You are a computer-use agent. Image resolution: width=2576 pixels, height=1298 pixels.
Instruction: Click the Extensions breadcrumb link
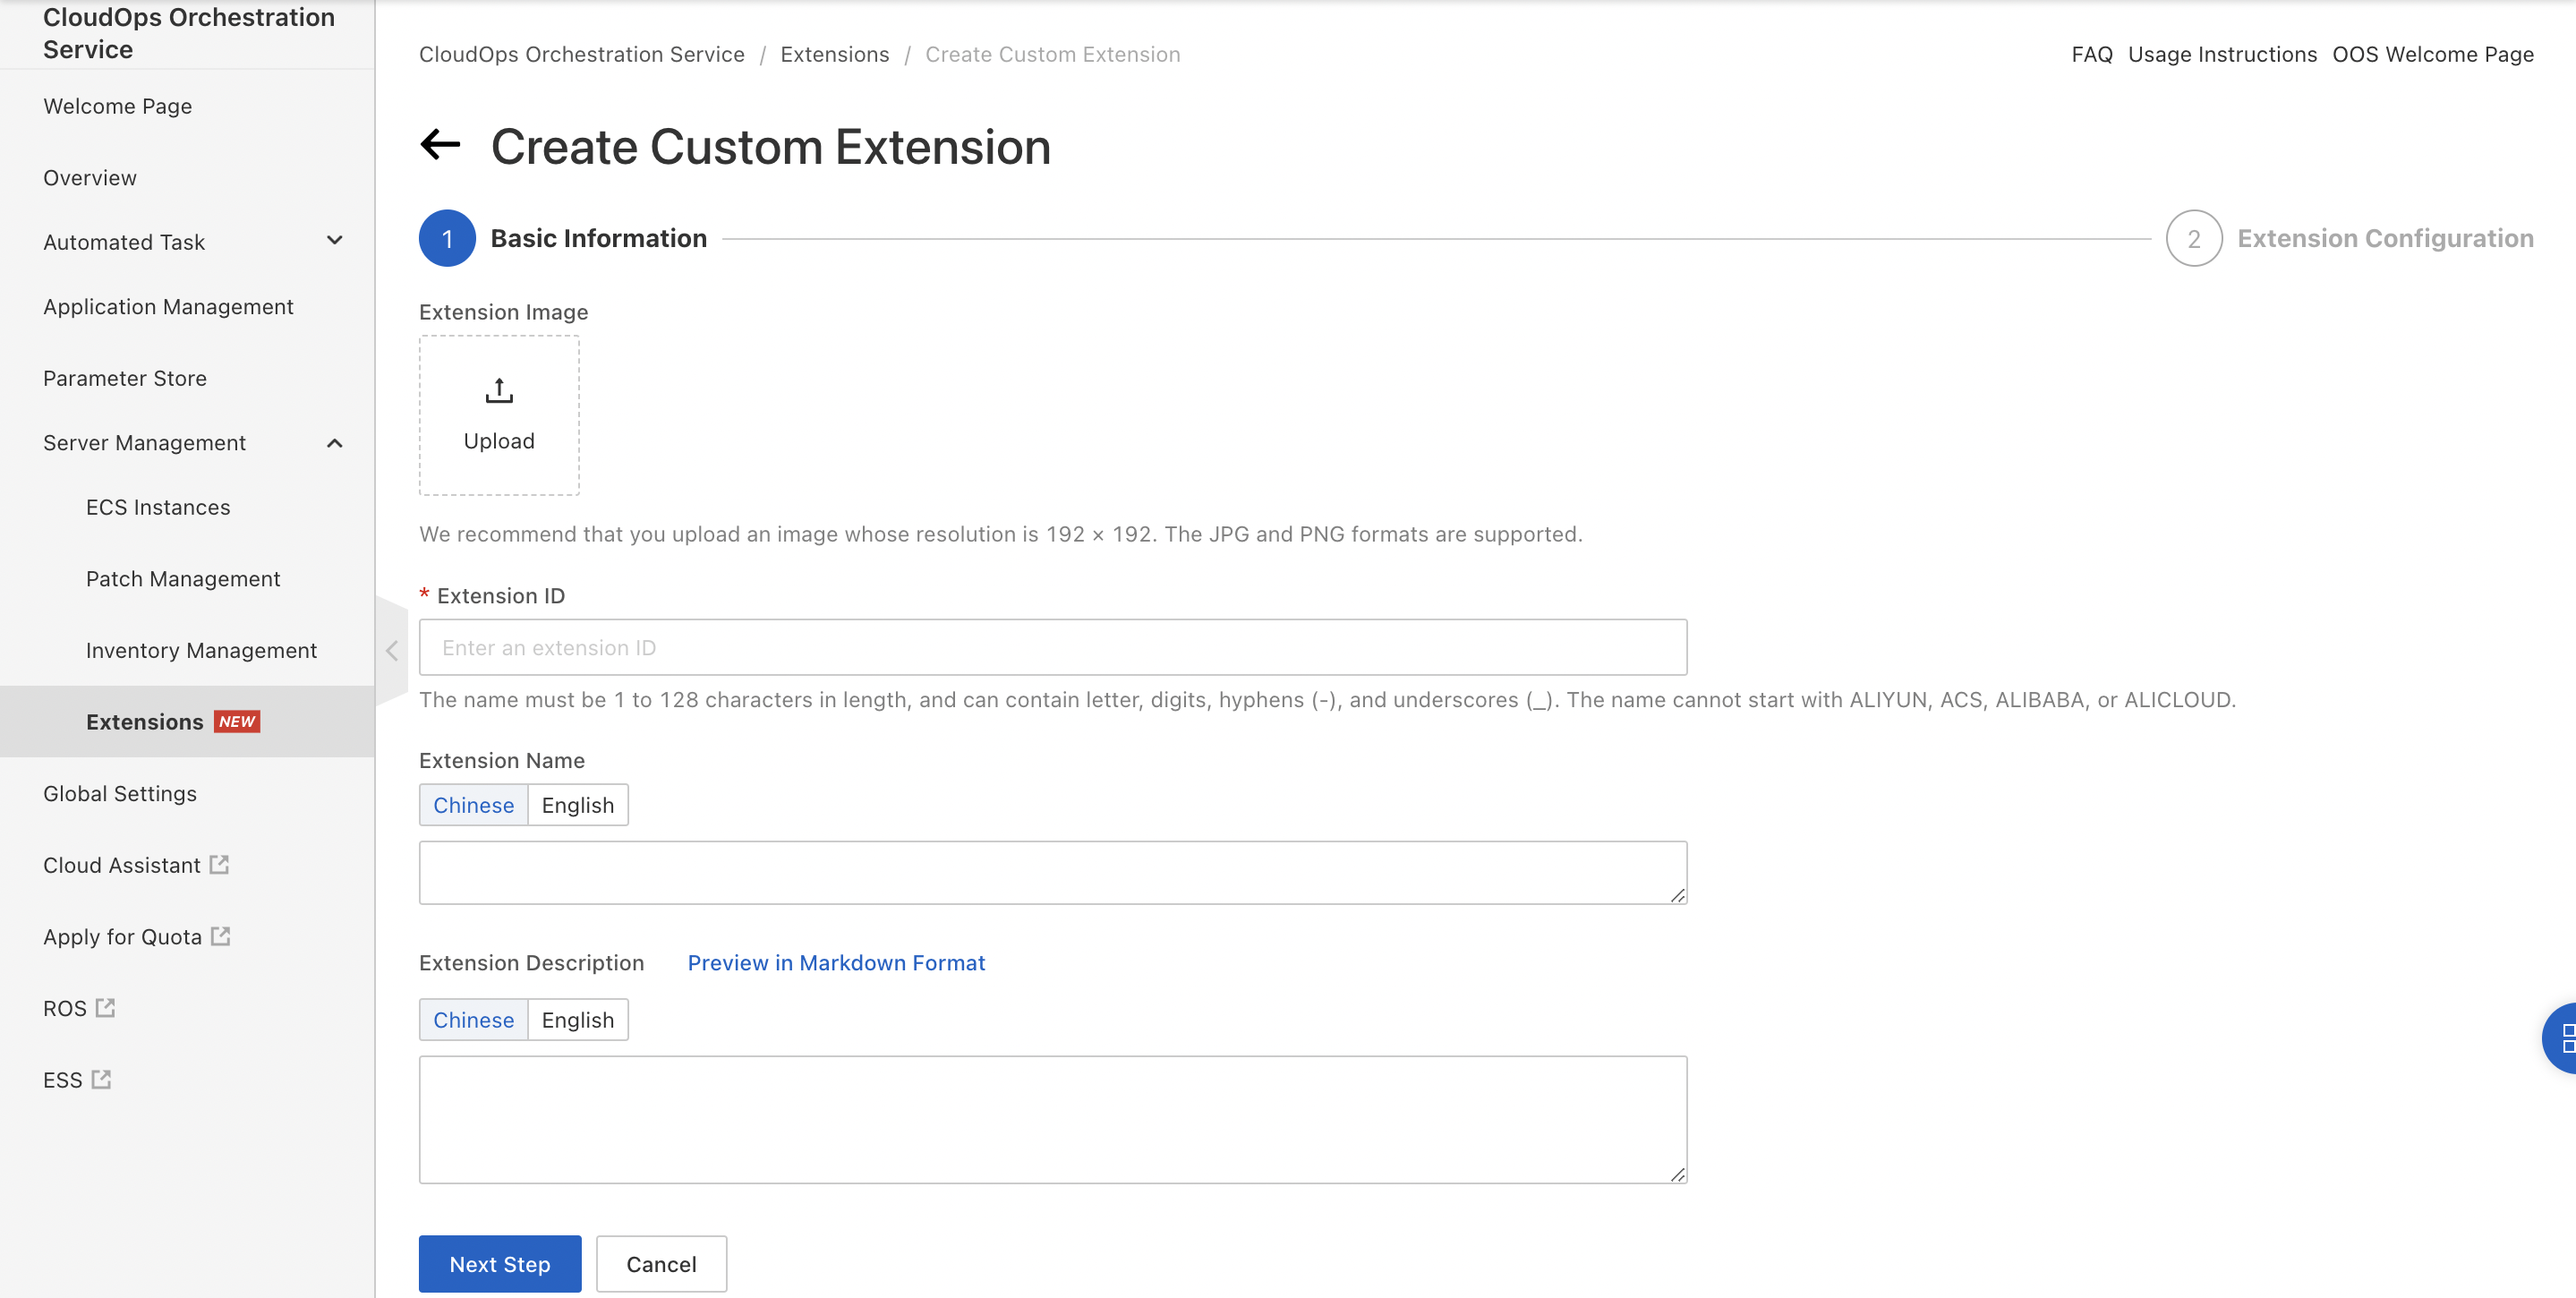(834, 54)
